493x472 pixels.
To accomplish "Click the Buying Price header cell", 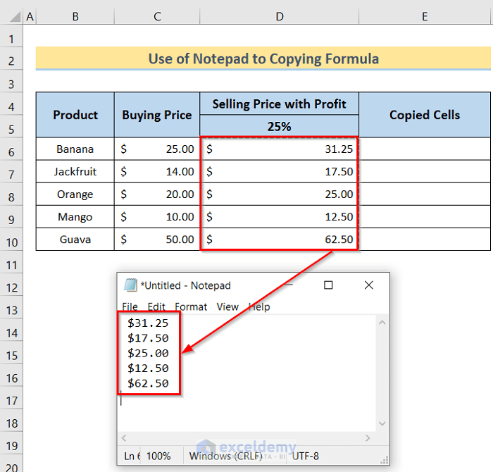I will (157, 115).
